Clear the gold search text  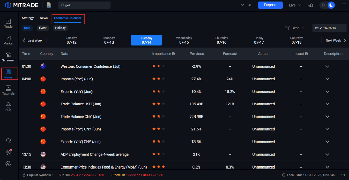coord(107,5)
